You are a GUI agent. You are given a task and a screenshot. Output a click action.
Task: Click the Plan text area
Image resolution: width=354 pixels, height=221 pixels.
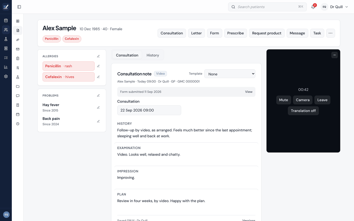point(186,201)
